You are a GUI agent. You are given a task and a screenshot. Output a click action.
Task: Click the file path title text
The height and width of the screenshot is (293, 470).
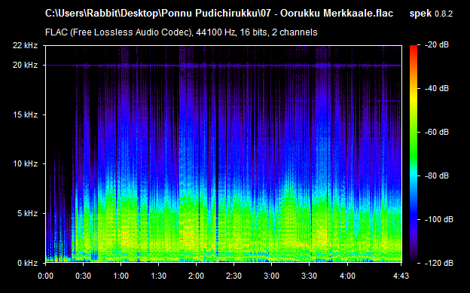pyautogui.click(x=219, y=14)
